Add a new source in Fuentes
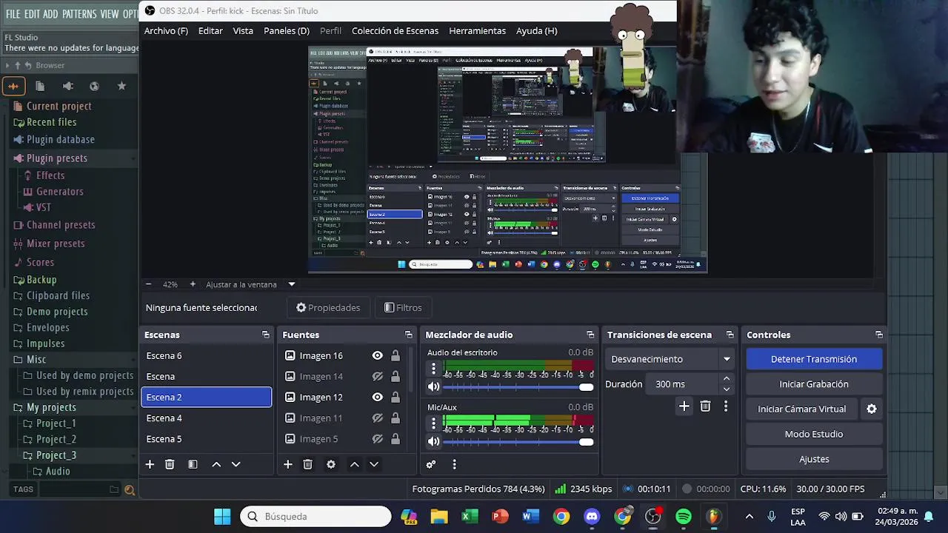 [x=288, y=464]
